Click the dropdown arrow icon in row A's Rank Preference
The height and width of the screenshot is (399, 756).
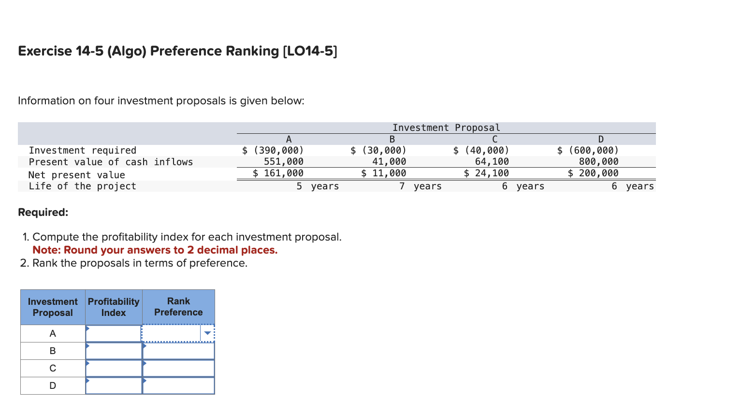click(x=207, y=333)
